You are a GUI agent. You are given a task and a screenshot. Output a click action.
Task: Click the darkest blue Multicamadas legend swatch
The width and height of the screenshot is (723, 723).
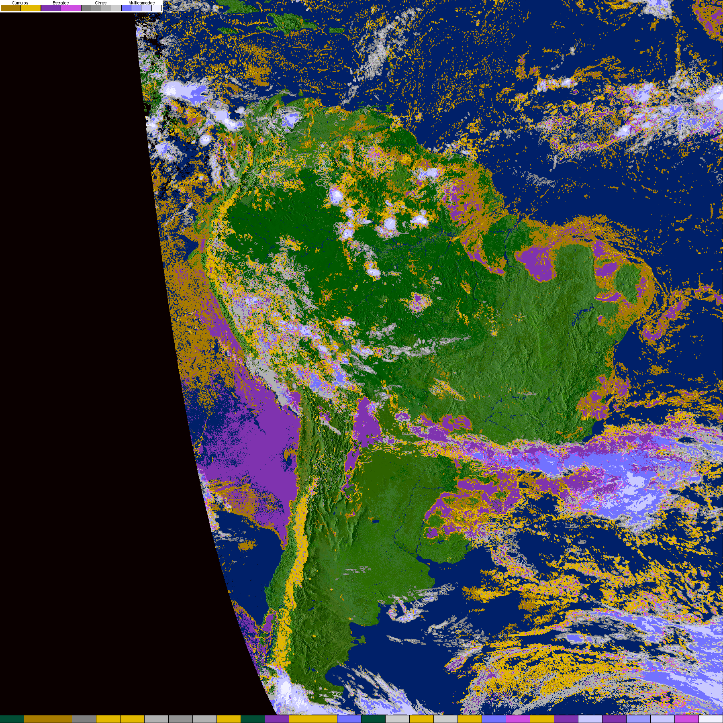click(x=126, y=8)
